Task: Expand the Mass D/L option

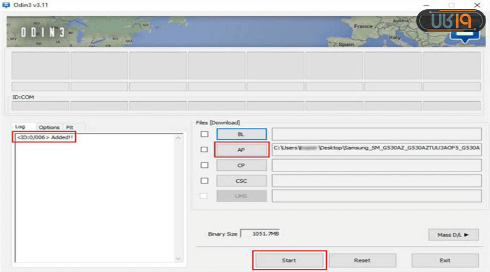Action: pos(453,234)
